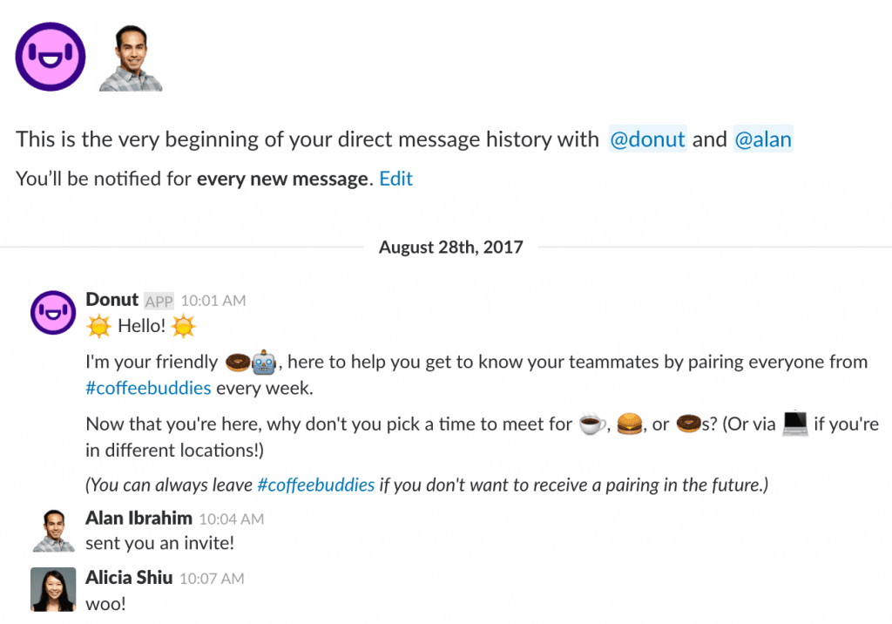This screenshot has width=892, height=624.
Task: Open the #coffeebuddies channel link in the pairing sentence
Action: point(148,388)
